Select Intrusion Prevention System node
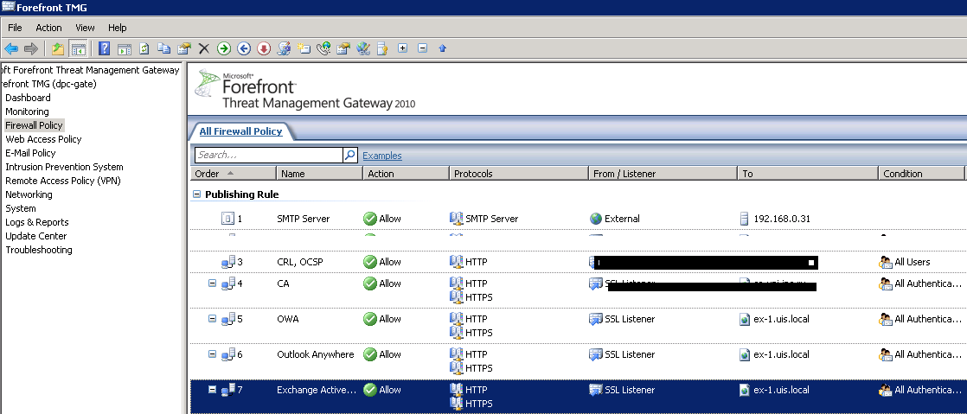 coord(64,167)
